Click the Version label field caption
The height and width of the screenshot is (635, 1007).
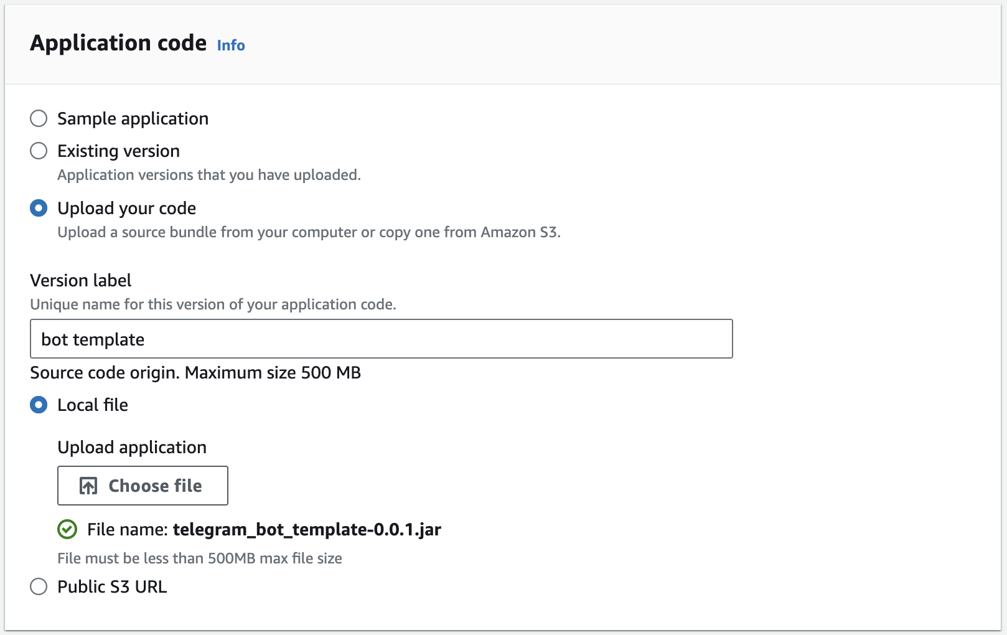pyautogui.click(x=81, y=280)
